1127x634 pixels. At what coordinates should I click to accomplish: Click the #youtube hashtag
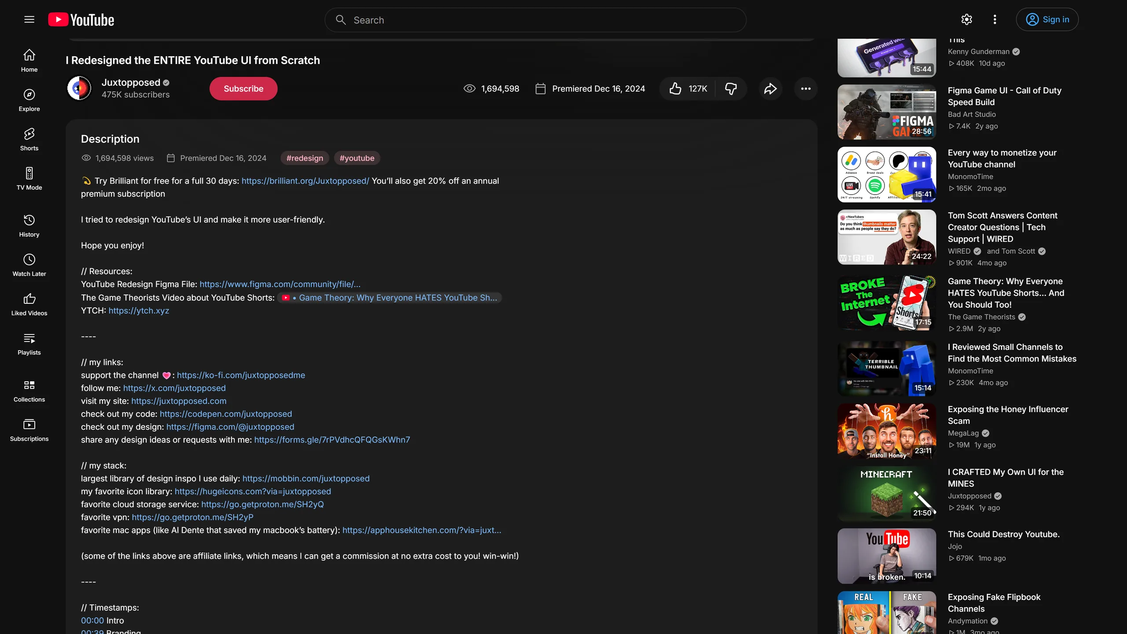[x=357, y=158]
